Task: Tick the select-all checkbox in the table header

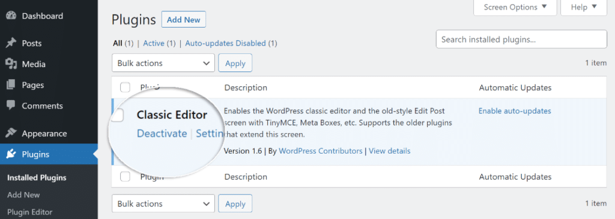Action: pos(125,88)
